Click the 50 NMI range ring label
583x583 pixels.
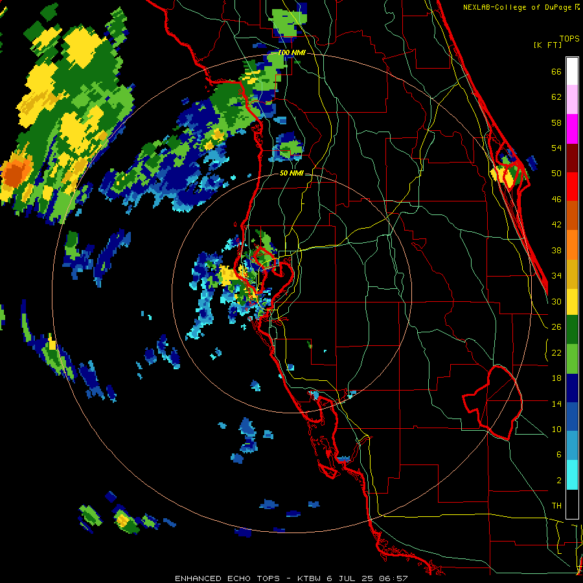tap(291, 173)
